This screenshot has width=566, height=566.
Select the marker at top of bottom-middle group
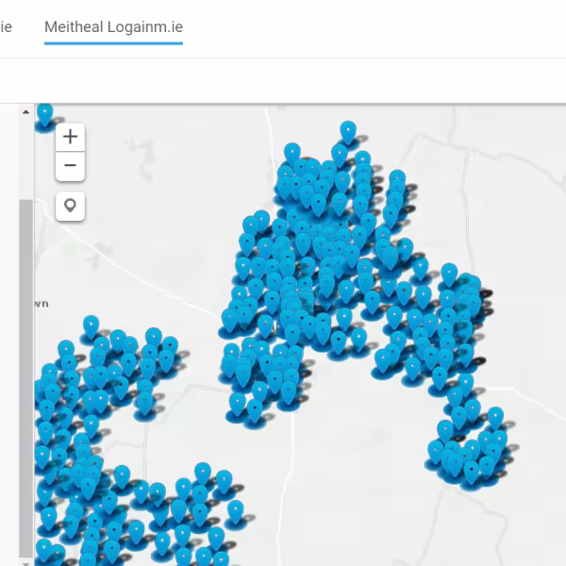[202, 472]
